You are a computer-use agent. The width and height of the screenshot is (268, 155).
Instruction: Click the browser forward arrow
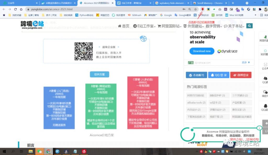coord(10,9)
